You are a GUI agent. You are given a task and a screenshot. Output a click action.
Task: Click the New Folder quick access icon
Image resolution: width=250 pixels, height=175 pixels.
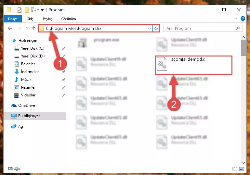coord(27,10)
